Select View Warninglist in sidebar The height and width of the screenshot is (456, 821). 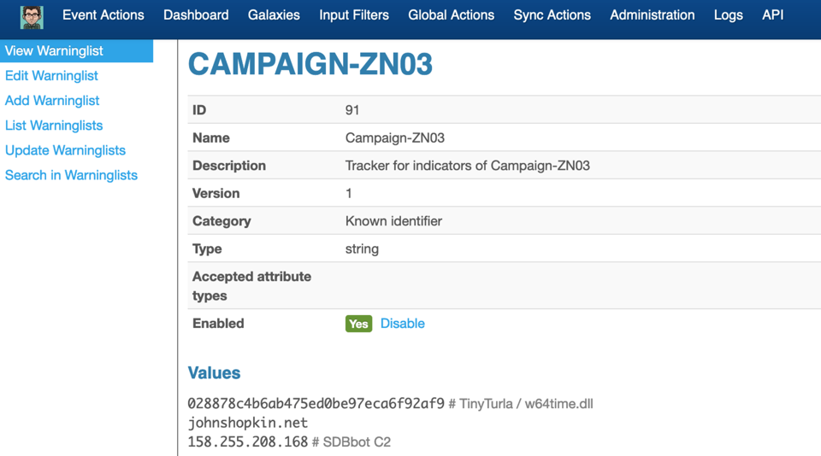76,50
